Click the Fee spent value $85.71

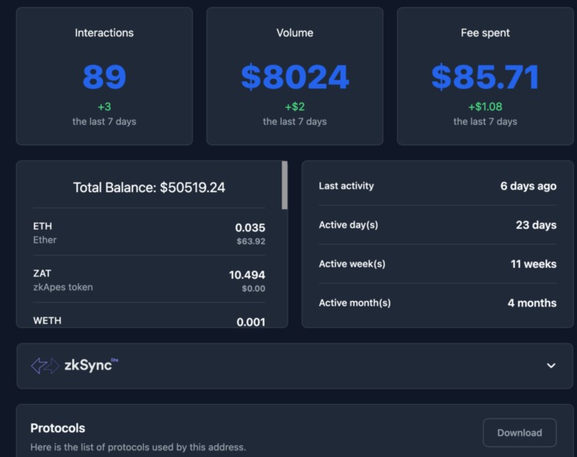485,78
